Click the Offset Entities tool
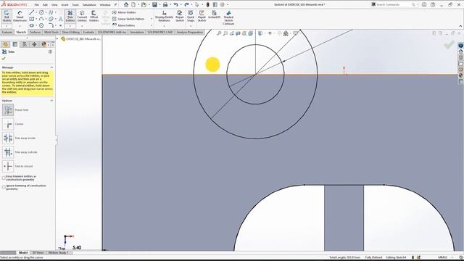Screen dimensions: 464x261 (94, 16)
